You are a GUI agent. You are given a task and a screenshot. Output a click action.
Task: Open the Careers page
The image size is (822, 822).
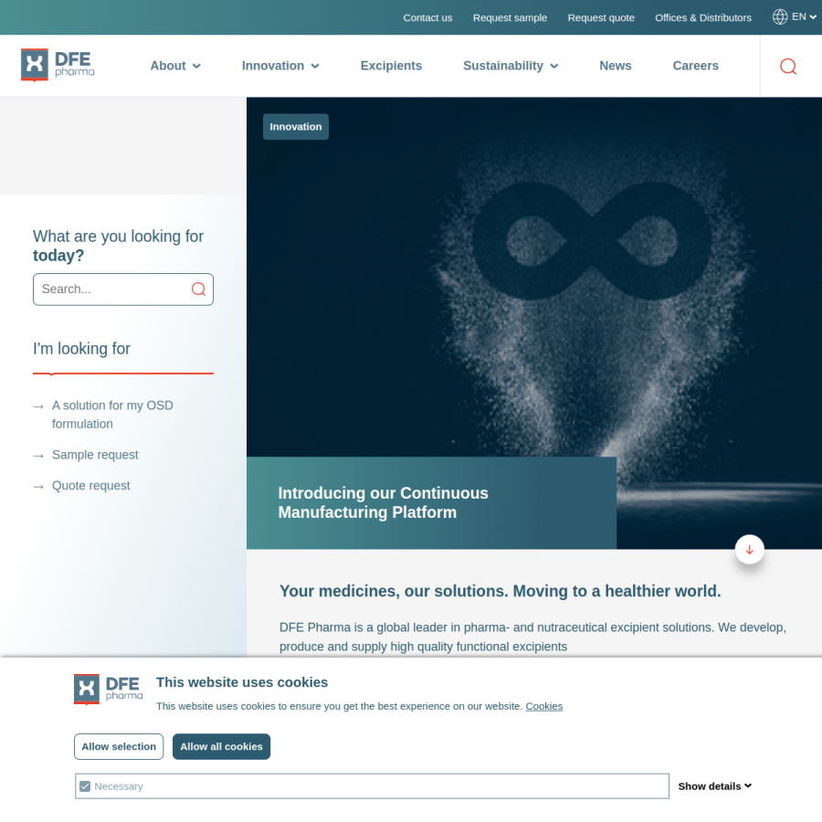point(696,66)
